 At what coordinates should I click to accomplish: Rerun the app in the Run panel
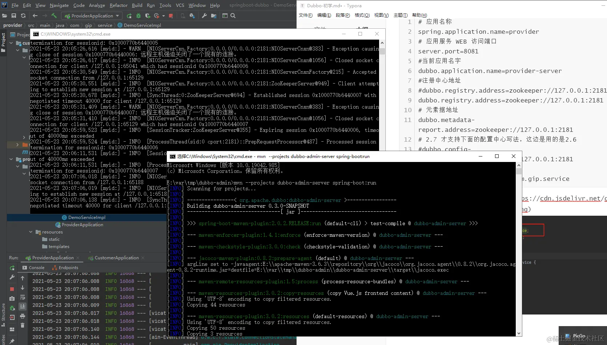(x=12, y=268)
